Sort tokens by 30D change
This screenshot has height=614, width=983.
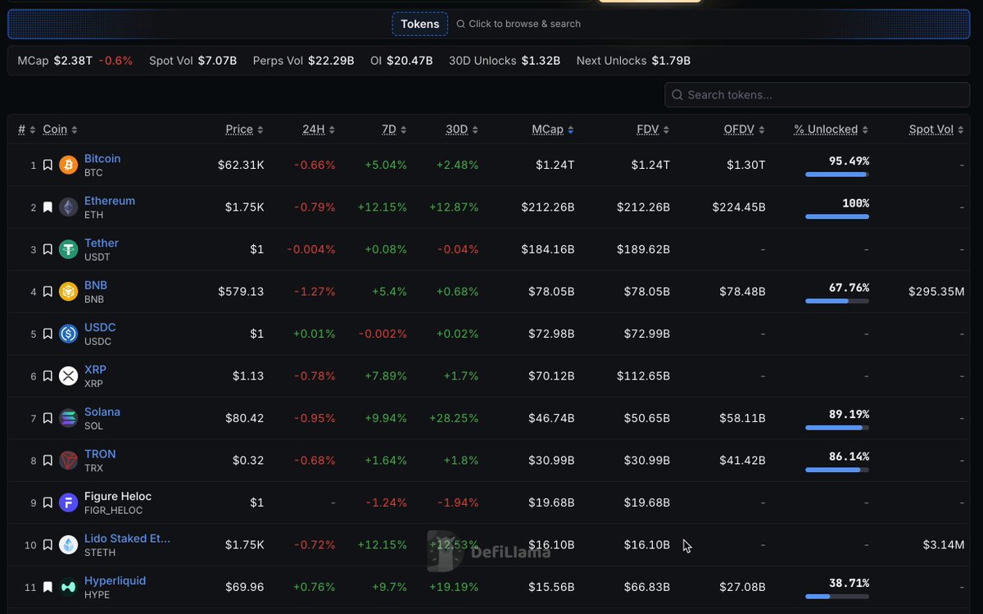[x=462, y=130]
